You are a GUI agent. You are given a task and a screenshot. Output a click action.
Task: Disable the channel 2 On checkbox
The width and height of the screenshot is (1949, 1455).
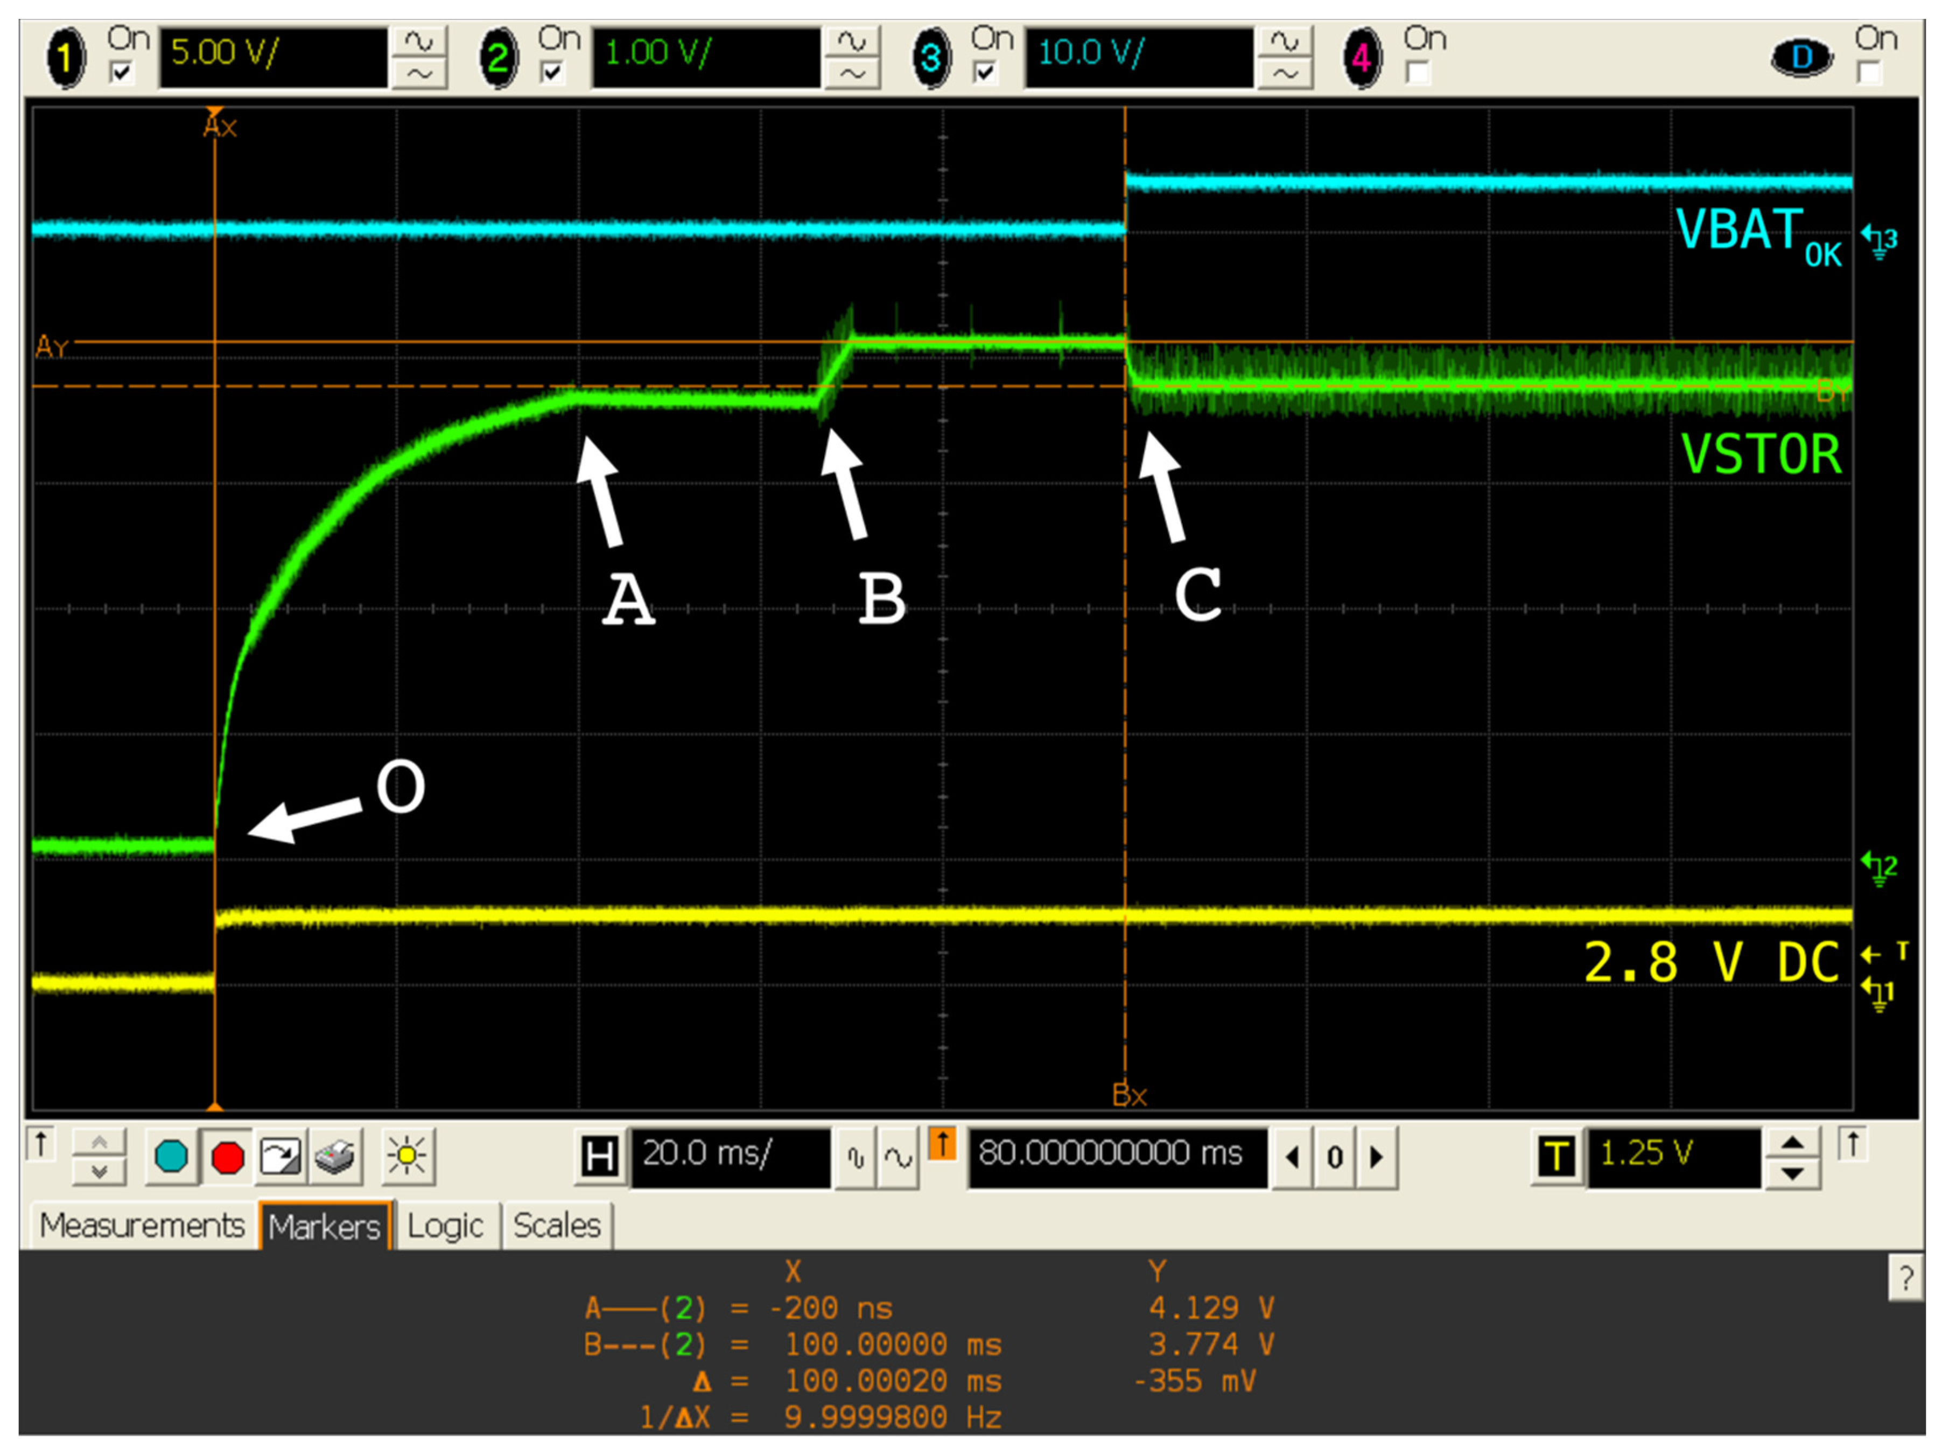(x=552, y=72)
